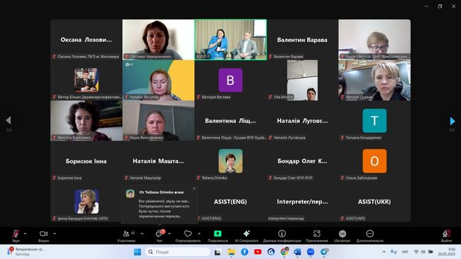The image size is (461, 259).
Task: Click Віктор Білько profile photo tile
Action: click(87, 80)
